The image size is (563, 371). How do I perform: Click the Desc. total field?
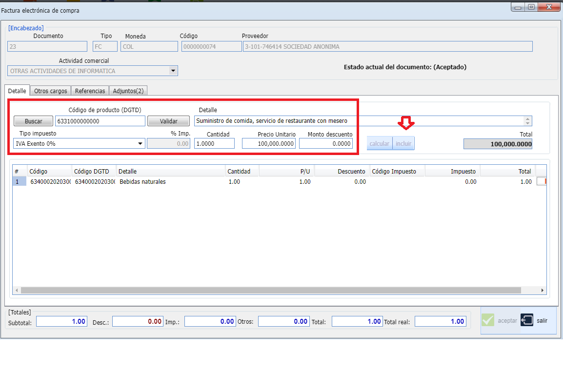(138, 321)
